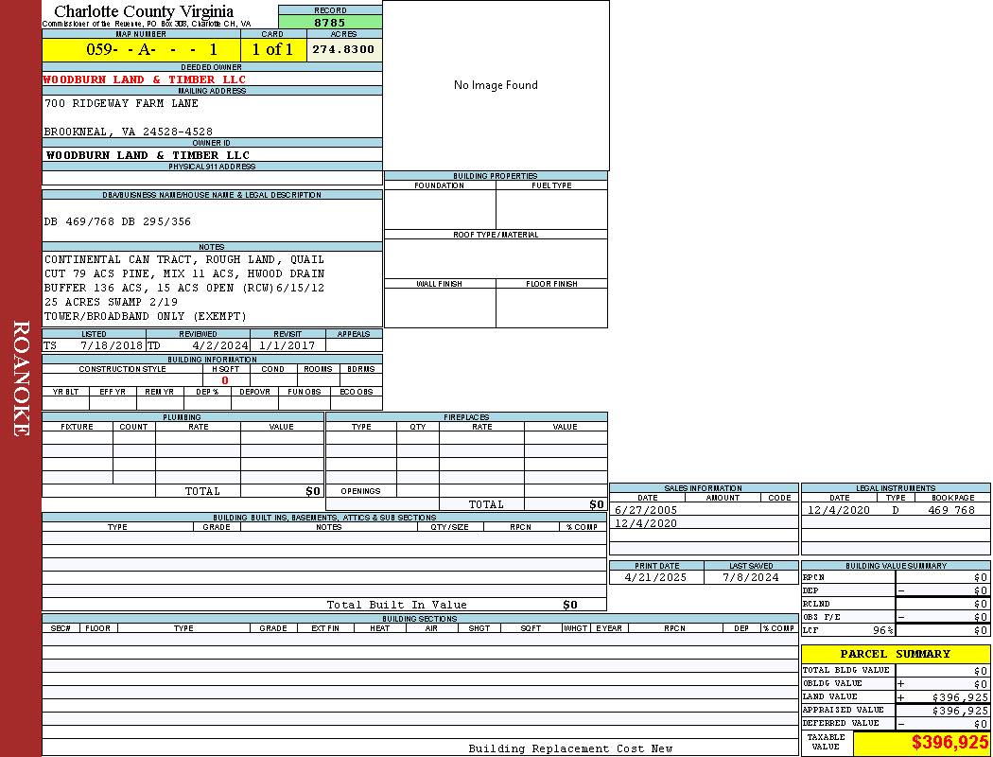Click the reviewed date 4/2/2024
The image size is (993, 757).
(219, 345)
